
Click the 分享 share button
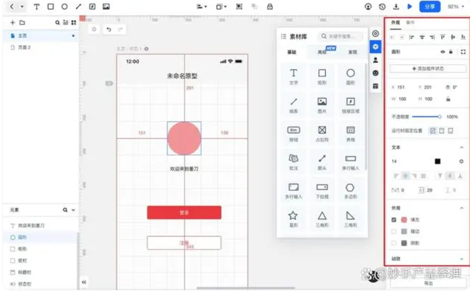[429, 7]
